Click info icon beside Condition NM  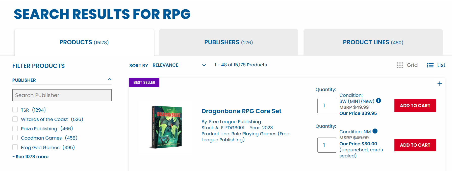coord(375,131)
